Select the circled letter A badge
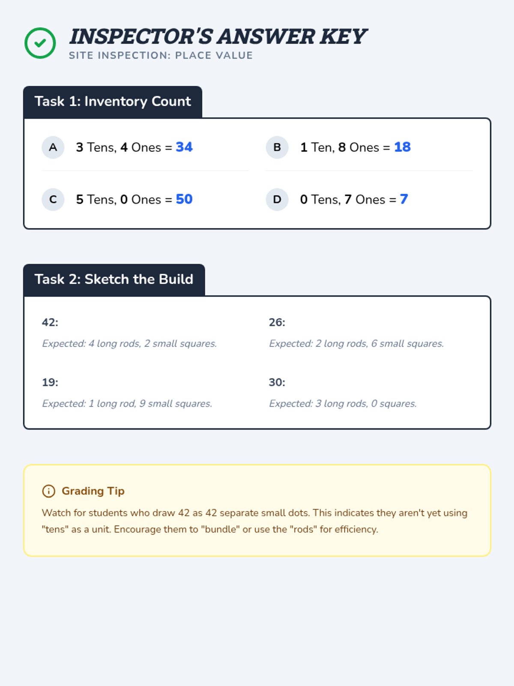Viewport: 514px width, 686px height. [x=53, y=147]
